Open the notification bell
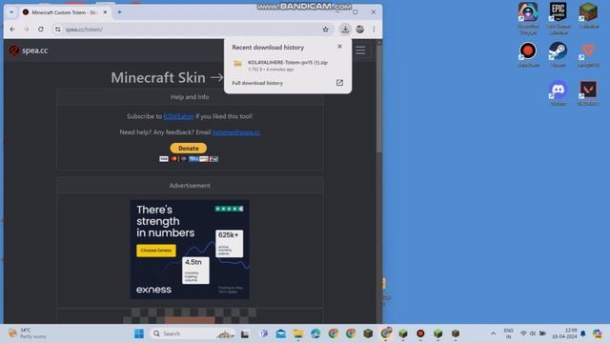 [583, 333]
